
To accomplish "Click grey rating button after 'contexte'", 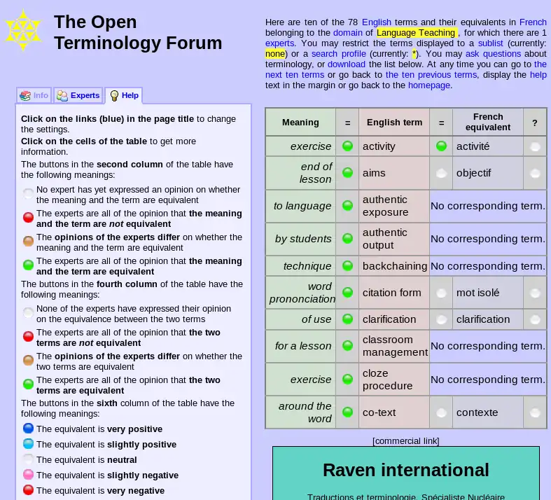I will click(535, 412).
